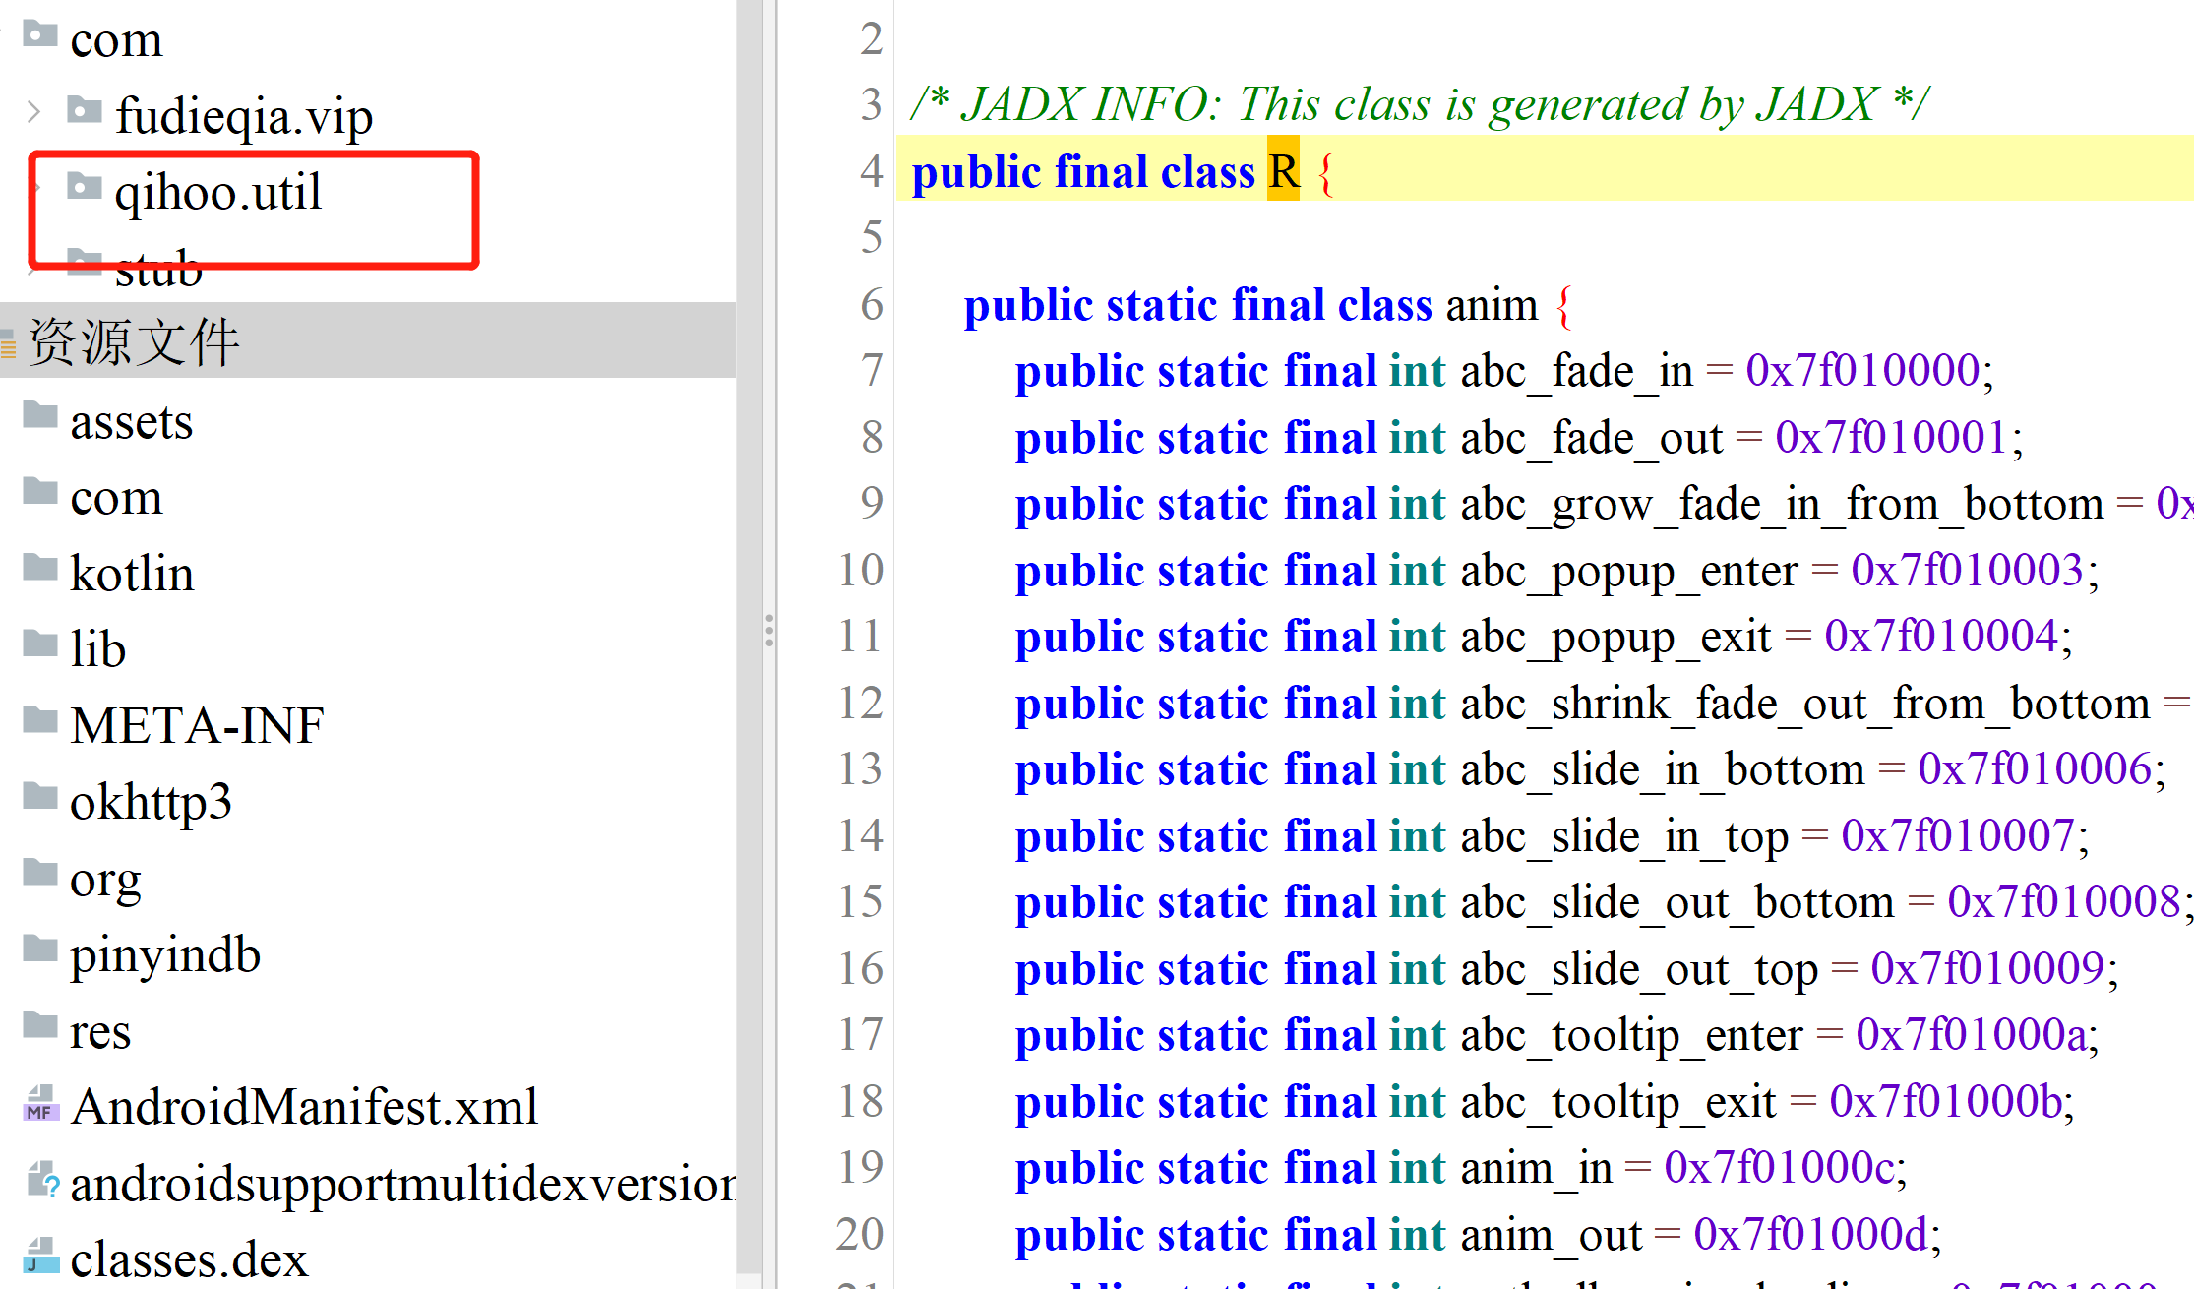The height and width of the screenshot is (1289, 2194).
Task: Select the top com package node
Action: (x=116, y=40)
